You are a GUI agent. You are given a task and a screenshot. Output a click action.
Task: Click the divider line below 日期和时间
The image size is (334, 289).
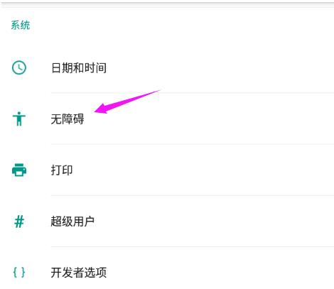(193, 93)
